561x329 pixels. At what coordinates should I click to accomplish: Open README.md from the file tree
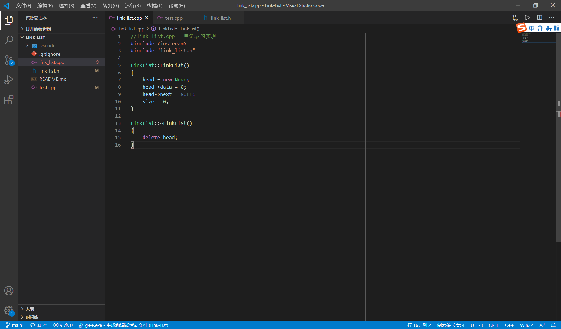pos(61,79)
